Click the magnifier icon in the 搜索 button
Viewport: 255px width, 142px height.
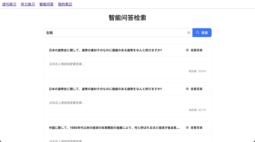[x=198, y=33]
